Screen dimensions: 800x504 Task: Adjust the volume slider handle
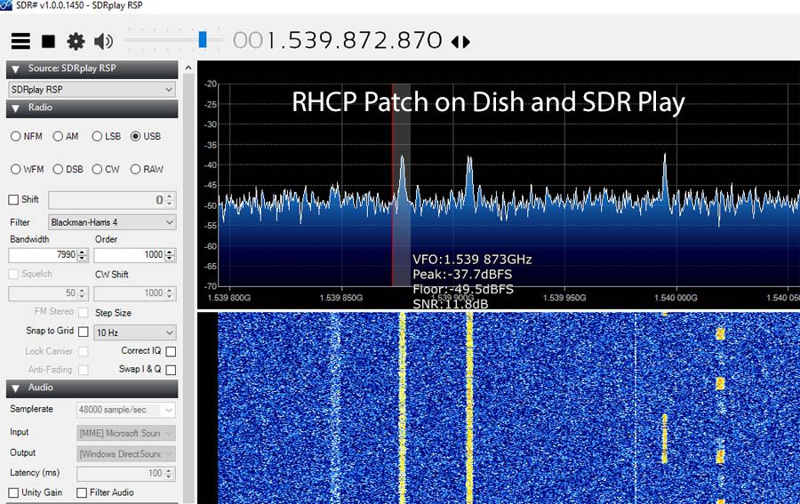(203, 39)
